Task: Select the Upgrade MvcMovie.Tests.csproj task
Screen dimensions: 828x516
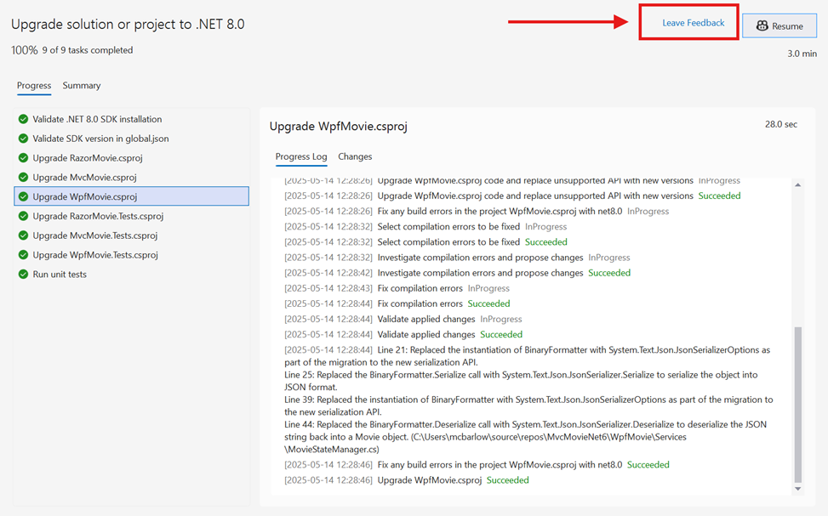Action: (95, 235)
